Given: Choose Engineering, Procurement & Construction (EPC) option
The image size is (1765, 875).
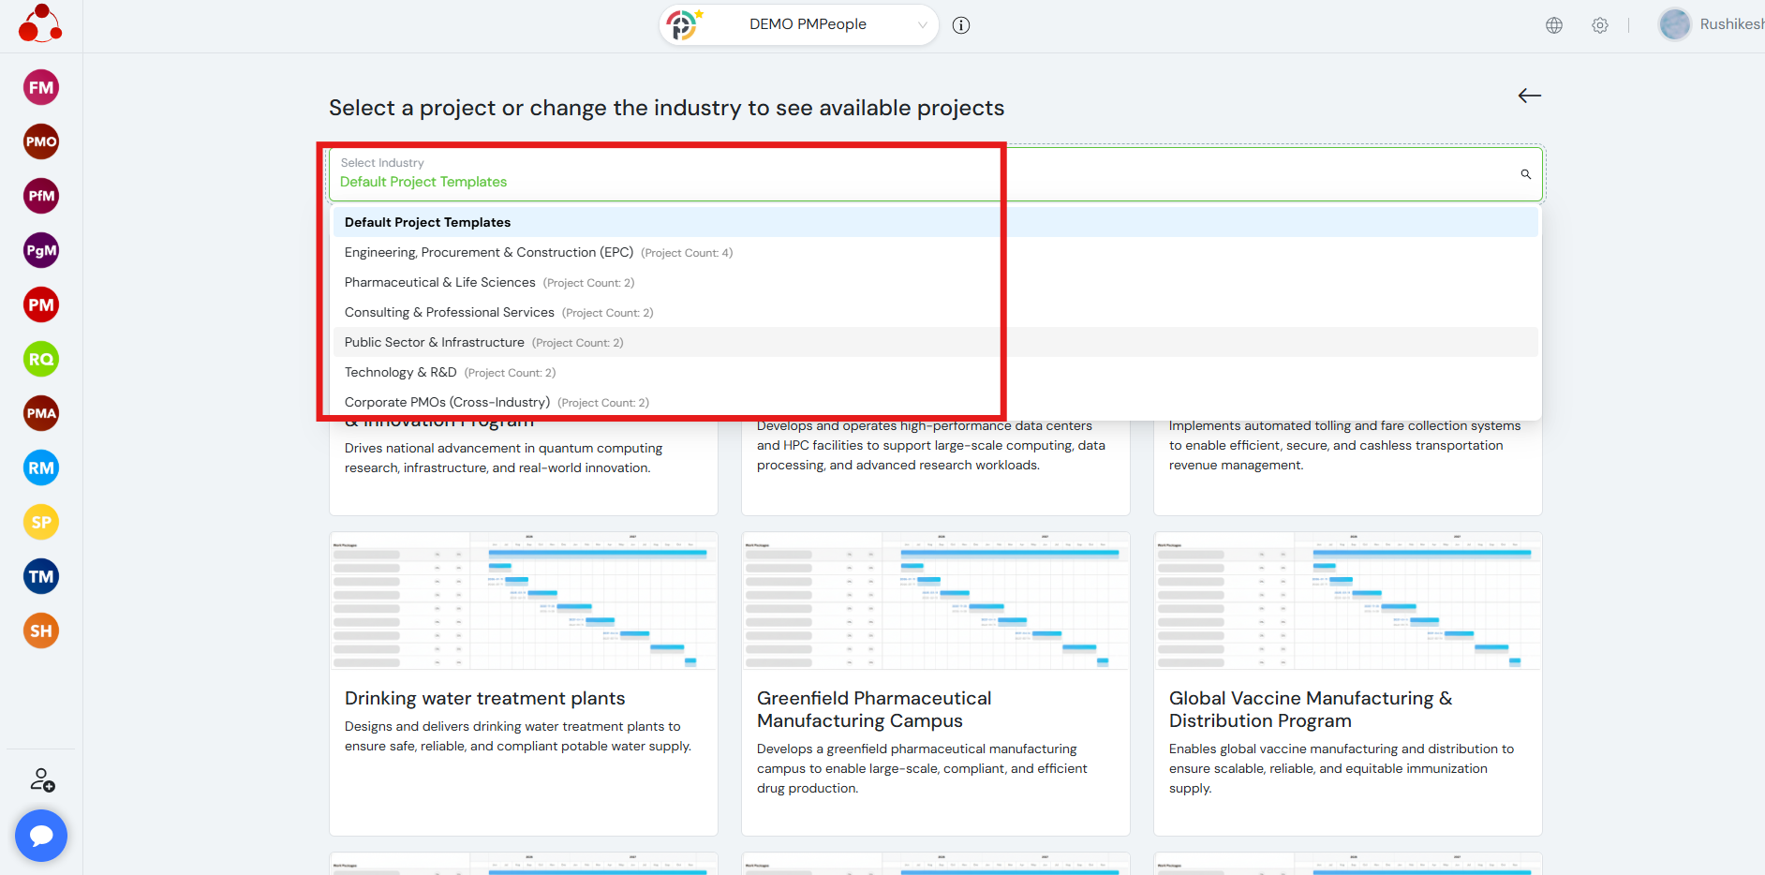Looking at the screenshot, I should pos(489,253).
